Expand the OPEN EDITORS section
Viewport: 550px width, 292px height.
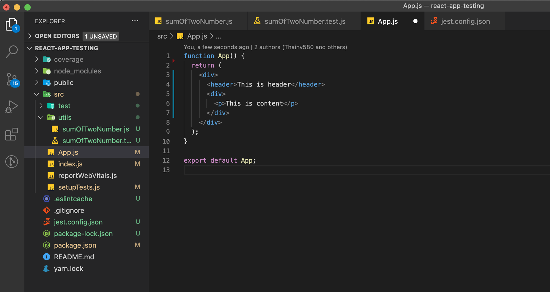coord(57,36)
